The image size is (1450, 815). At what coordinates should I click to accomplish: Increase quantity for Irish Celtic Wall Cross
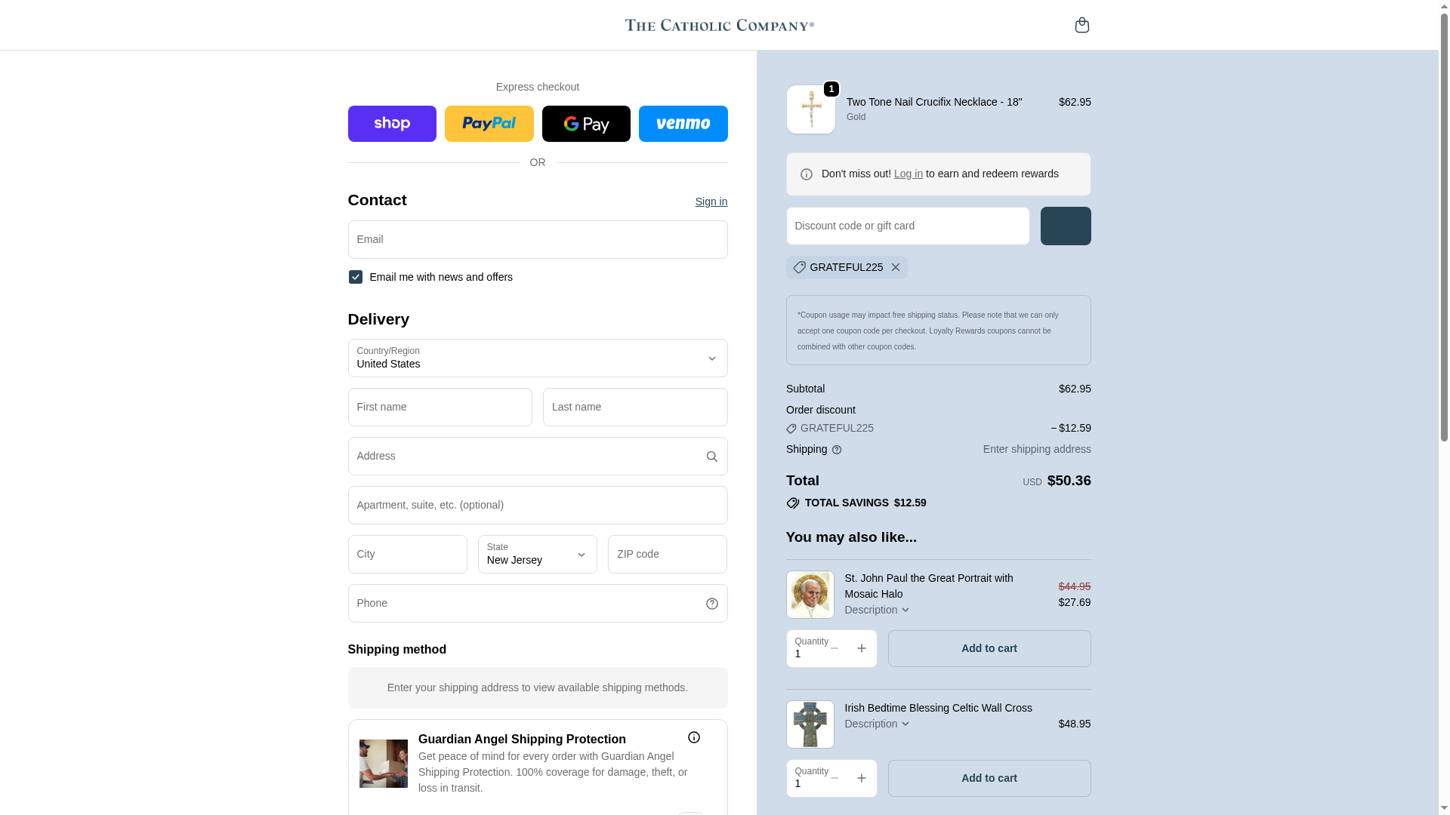click(861, 778)
